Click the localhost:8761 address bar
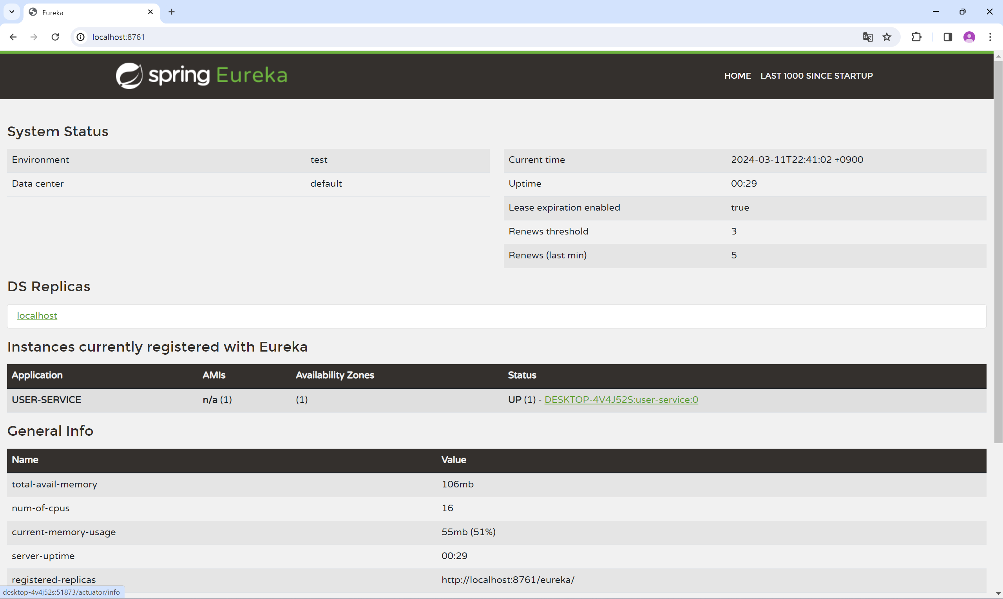 pyautogui.click(x=444, y=37)
